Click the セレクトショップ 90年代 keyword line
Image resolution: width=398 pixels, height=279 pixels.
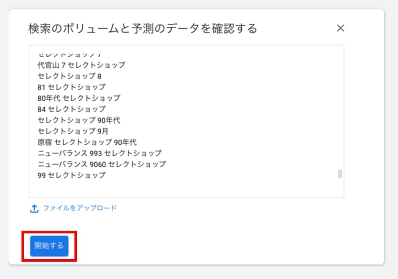pos(79,120)
